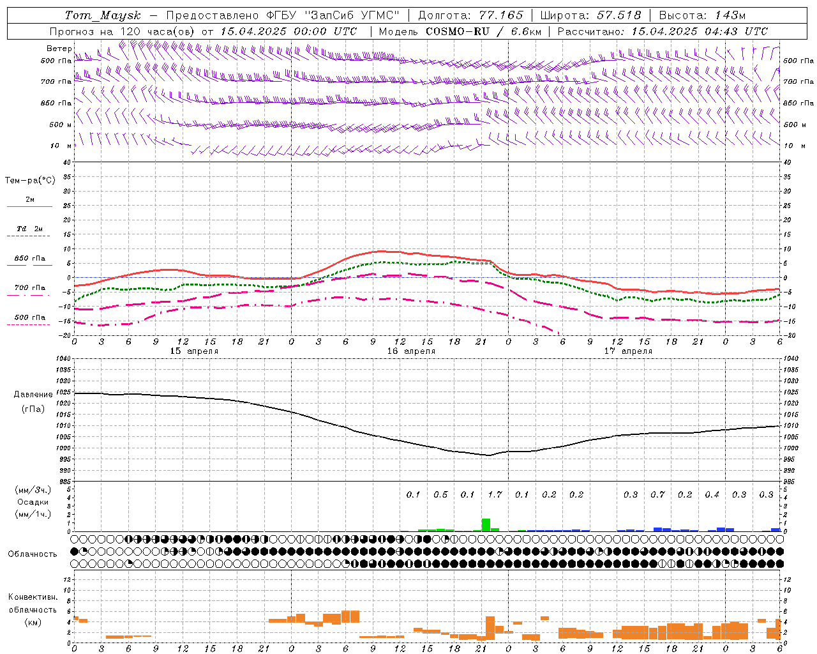Click the longitude value Долгота: 77.165
Screen dimensions: 817x654
(470, 15)
